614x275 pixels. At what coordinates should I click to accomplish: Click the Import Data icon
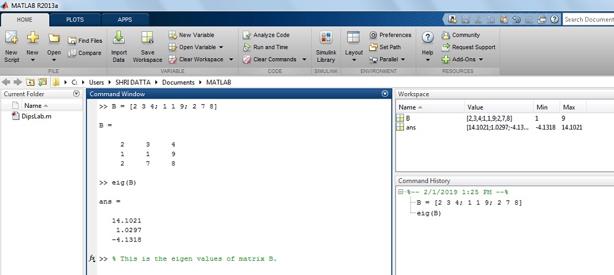click(119, 39)
